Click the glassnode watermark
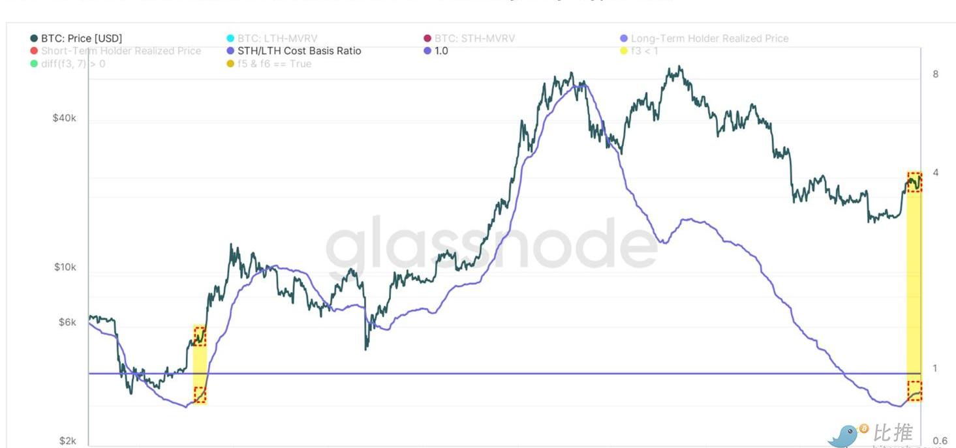Screen dimensions: 956x448 [491, 244]
